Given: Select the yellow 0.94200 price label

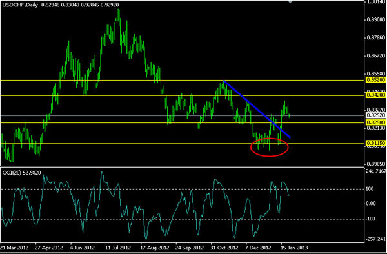Looking at the screenshot, I should point(375,95).
